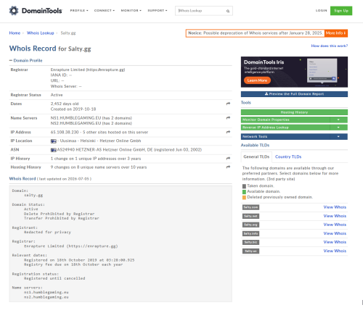This screenshot has height=313, width=363.
Task: Open share arrow in Dates row
Action: [x=228, y=104]
